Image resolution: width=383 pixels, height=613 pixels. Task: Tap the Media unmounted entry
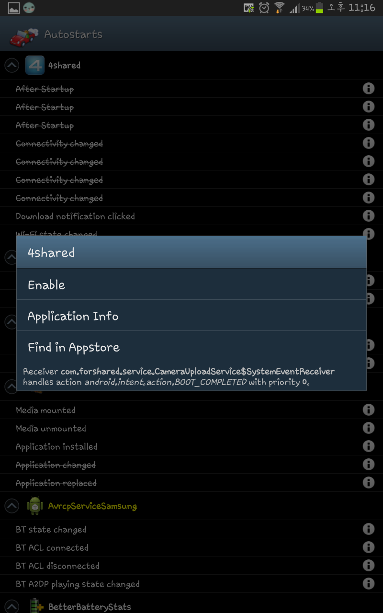click(x=51, y=429)
